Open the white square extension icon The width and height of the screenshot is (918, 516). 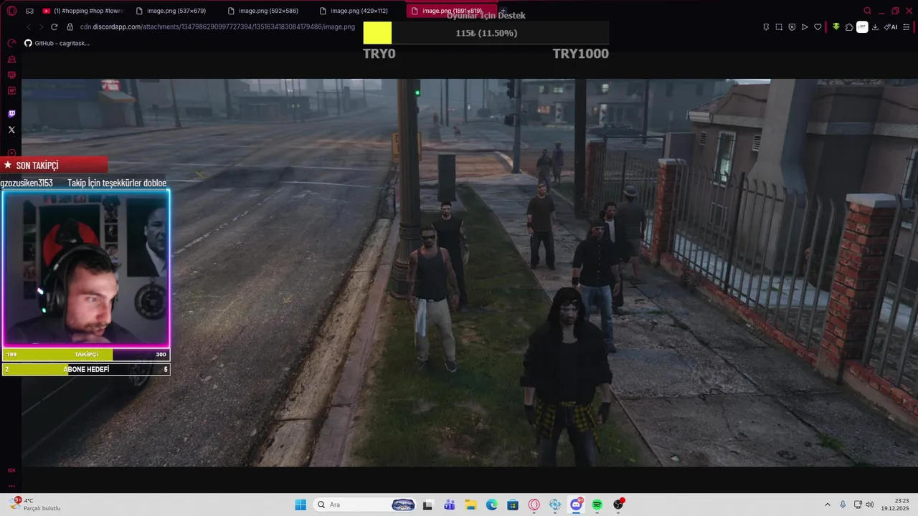click(862, 27)
